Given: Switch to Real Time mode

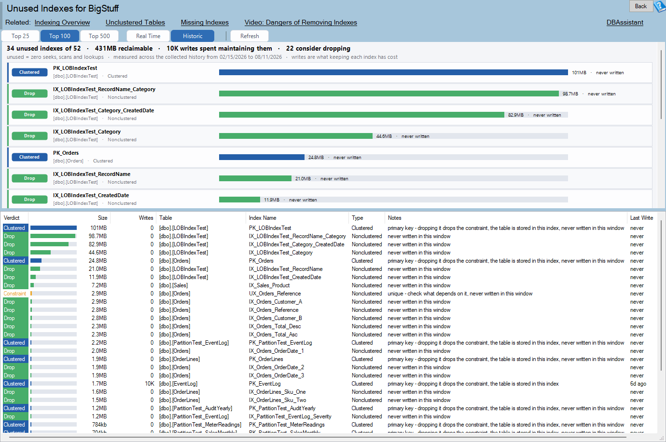Looking at the screenshot, I should click(x=148, y=36).
